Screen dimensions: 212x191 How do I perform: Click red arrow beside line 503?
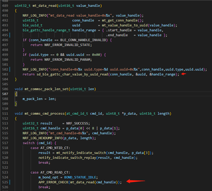pyautogui.click(x=184, y=74)
